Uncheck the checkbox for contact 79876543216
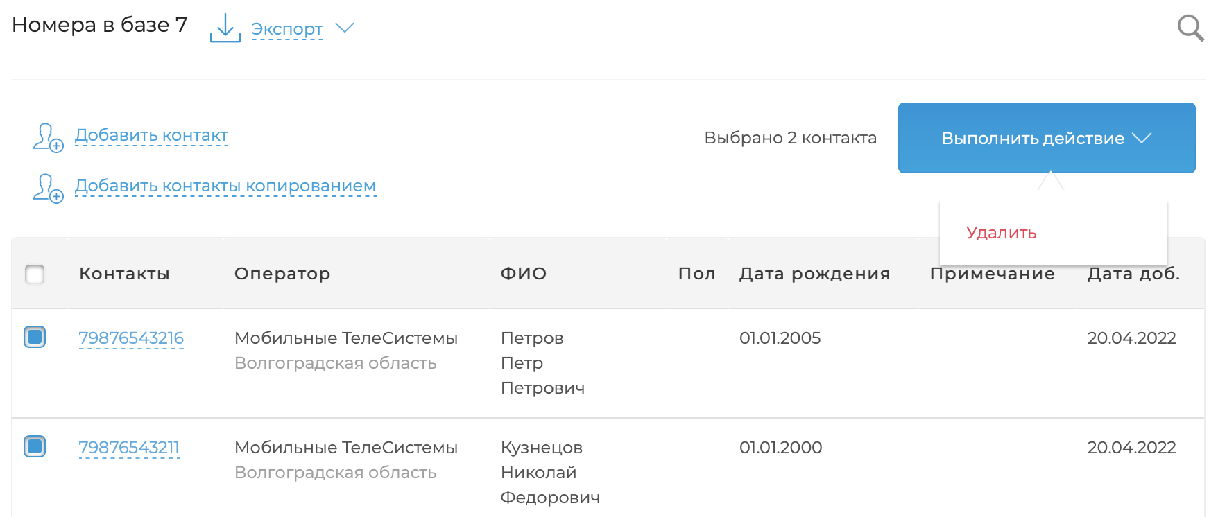 (x=35, y=338)
